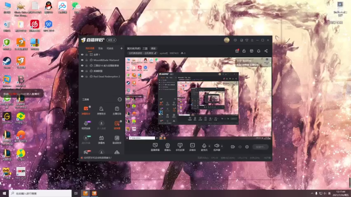Hide the 全屏 1 source
Image resolution: width=351 pixels, height=197 pixels.
click(x=82, y=54)
